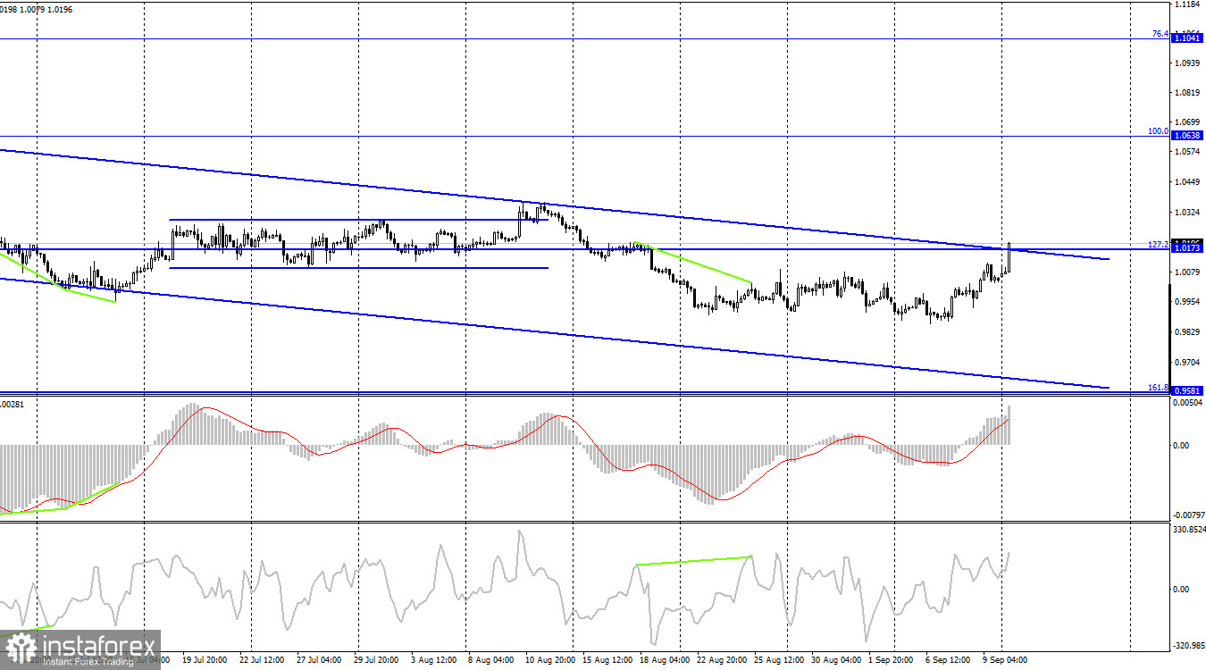The image size is (1206, 670).
Task: Click the 1.0939 price scale value
Action: pyautogui.click(x=1188, y=63)
